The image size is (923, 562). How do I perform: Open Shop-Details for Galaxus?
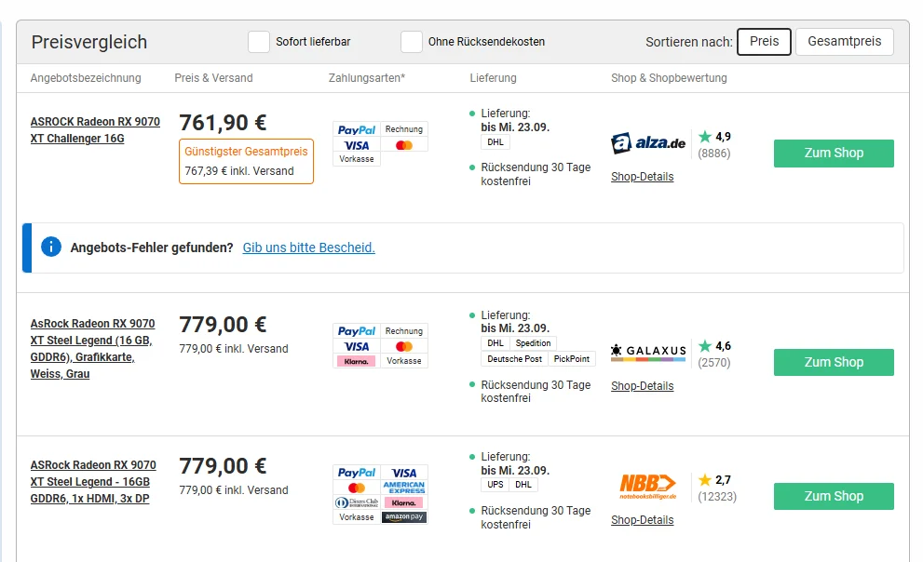[643, 385]
